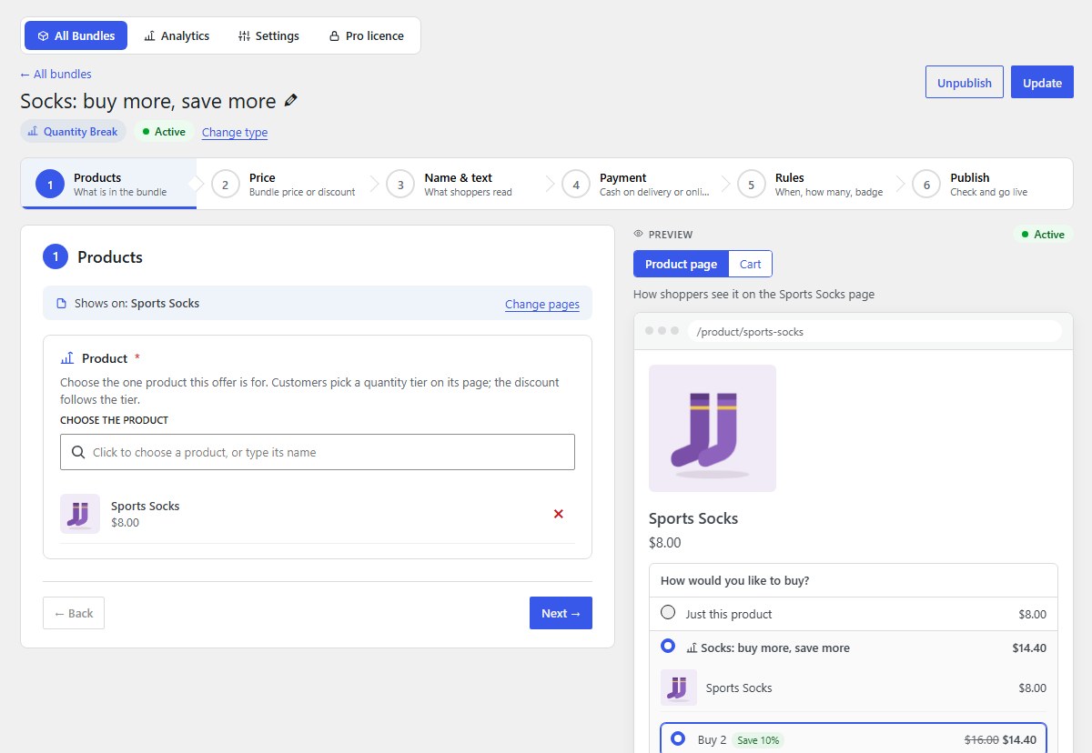1092x753 pixels.
Task: Remove Sports Socks with the red X
Action: click(559, 514)
